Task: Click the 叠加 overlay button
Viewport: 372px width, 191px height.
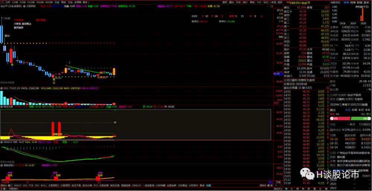Action: (x=232, y=2)
